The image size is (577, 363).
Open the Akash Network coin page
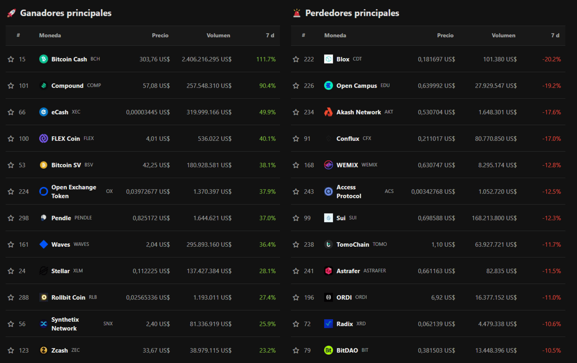359,112
